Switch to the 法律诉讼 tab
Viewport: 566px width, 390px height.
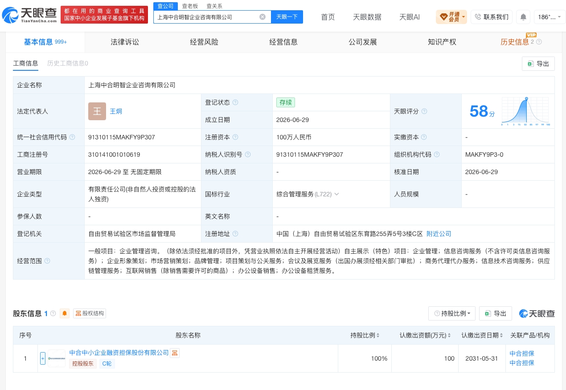[x=125, y=42]
